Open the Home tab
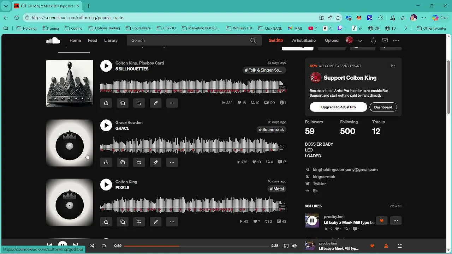The height and width of the screenshot is (254, 452). [x=75, y=41]
